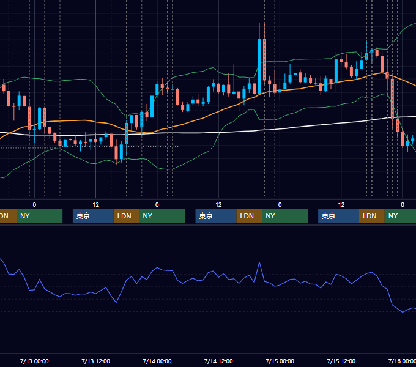The image size is (416, 367).
Task: Select the 東京 session block for 7/15
Action: (x=338, y=216)
